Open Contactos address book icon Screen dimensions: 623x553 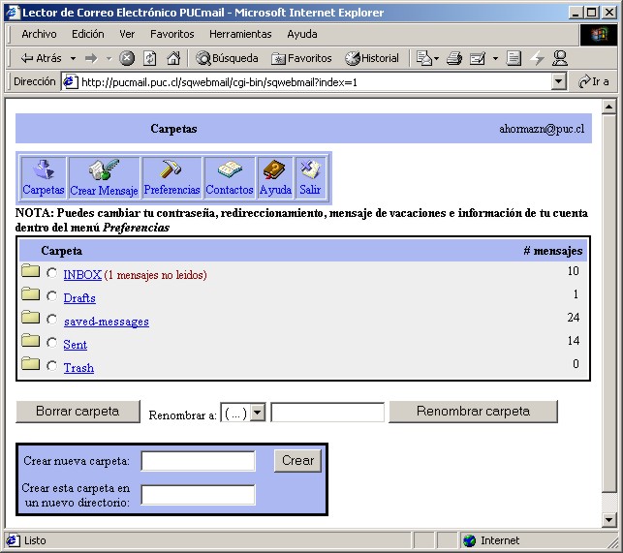pyautogui.click(x=230, y=169)
